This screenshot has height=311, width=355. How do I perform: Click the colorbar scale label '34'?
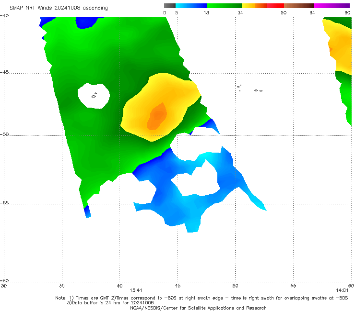click(x=240, y=12)
